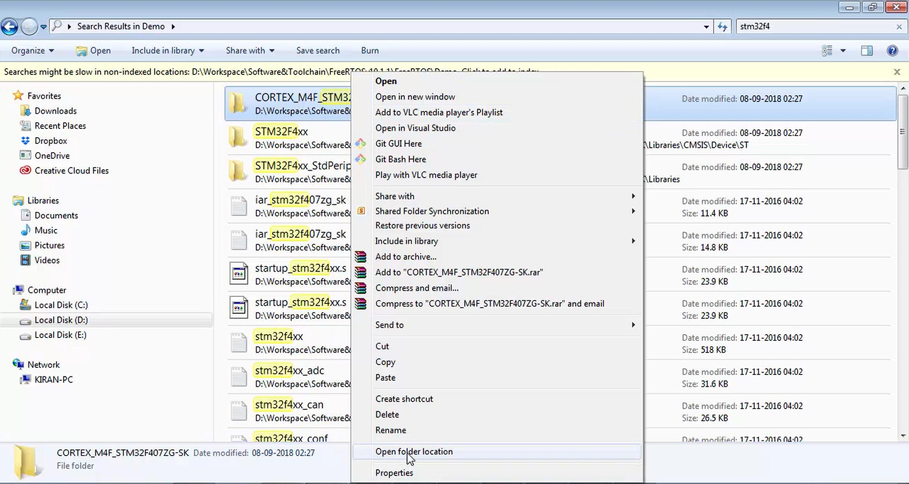
Task: Open Local Disk (E:)
Action: click(x=60, y=335)
